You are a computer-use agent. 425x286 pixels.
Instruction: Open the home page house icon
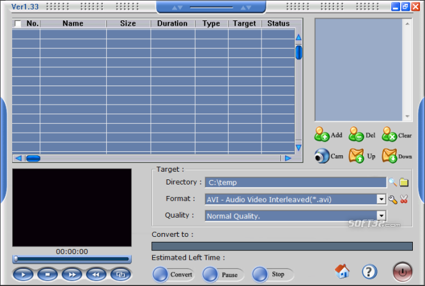click(342, 271)
